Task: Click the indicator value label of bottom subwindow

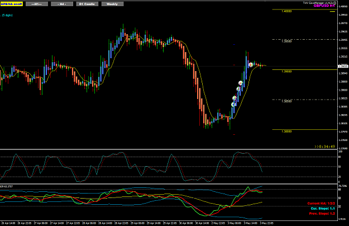Action: 6,186
